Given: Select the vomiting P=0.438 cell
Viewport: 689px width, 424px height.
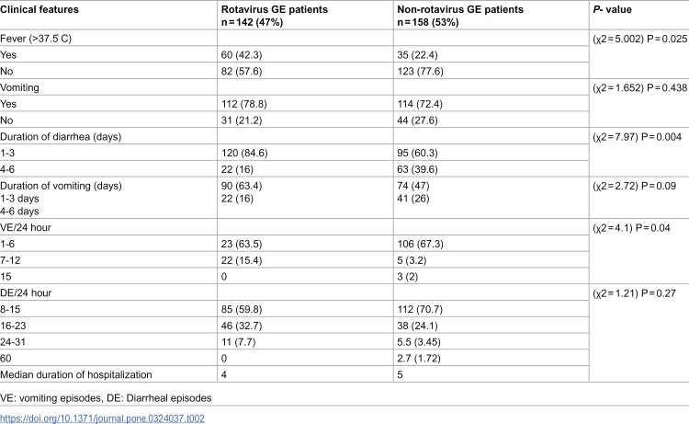Looking at the screenshot, I should click(639, 87).
